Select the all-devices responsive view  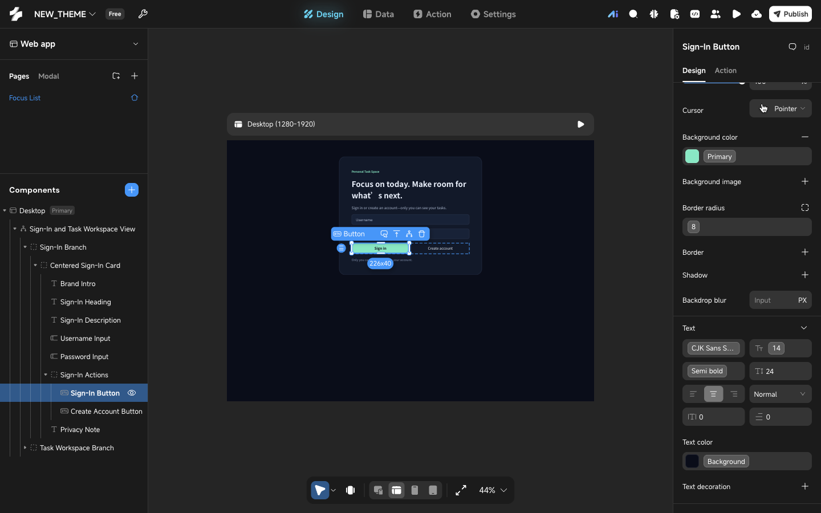point(378,490)
